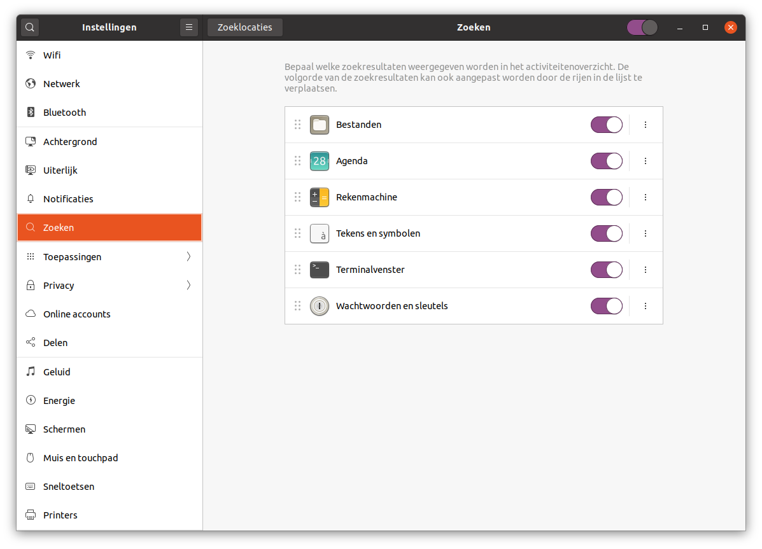Select Geluid in the sidebar
Viewport: 762px width, 549px height.
tap(57, 372)
